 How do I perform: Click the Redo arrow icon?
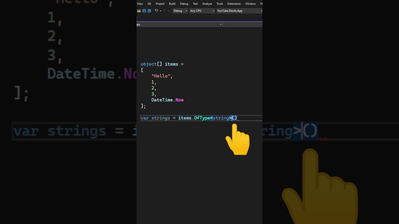[x=165, y=11]
